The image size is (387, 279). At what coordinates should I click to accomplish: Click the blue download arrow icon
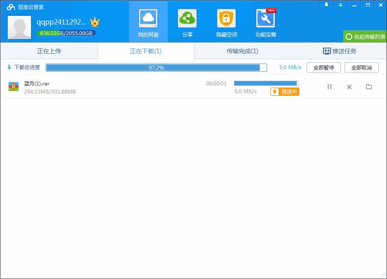click(9, 67)
